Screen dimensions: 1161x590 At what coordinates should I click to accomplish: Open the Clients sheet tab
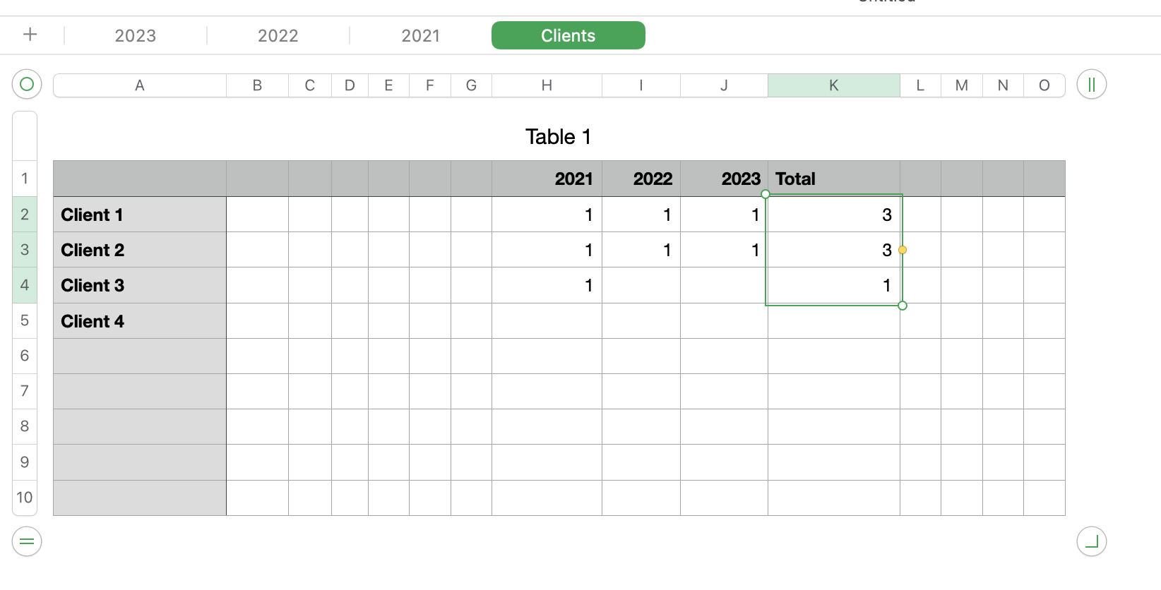pyautogui.click(x=568, y=35)
